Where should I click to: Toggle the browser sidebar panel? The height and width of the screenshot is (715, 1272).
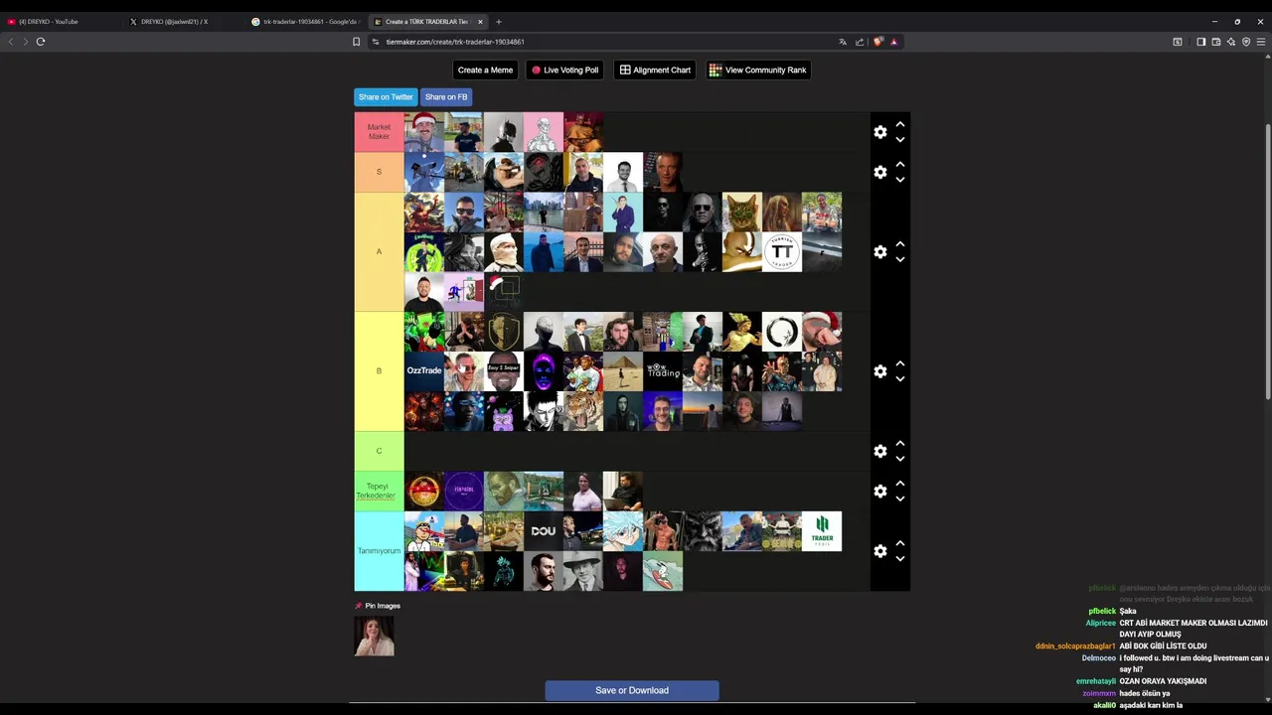[x=1200, y=42]
